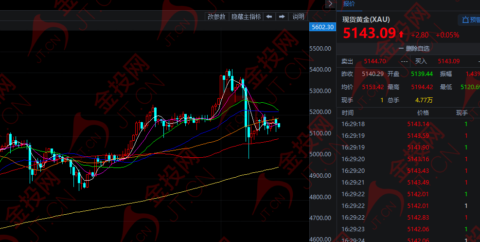Click the bell alert 预警 button
Viewport: 480px width, 242px height.
click(470, 20)
